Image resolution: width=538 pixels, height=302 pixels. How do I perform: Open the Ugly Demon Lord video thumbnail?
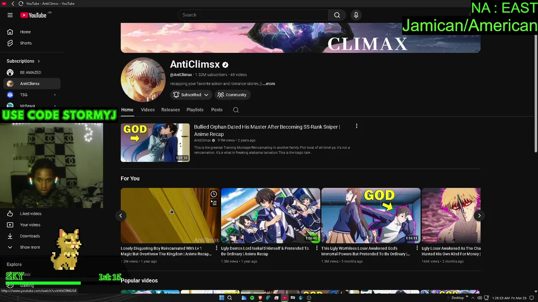coord(271,216)
